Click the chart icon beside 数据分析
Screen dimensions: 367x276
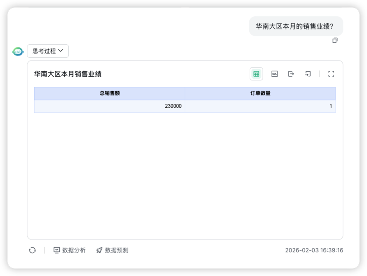point(56,250)
